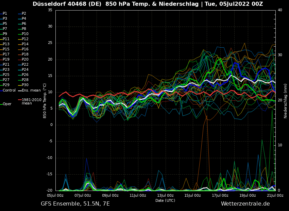Click the 21Jul 00z tick label

pyautogui.click(x=275, y=196)
